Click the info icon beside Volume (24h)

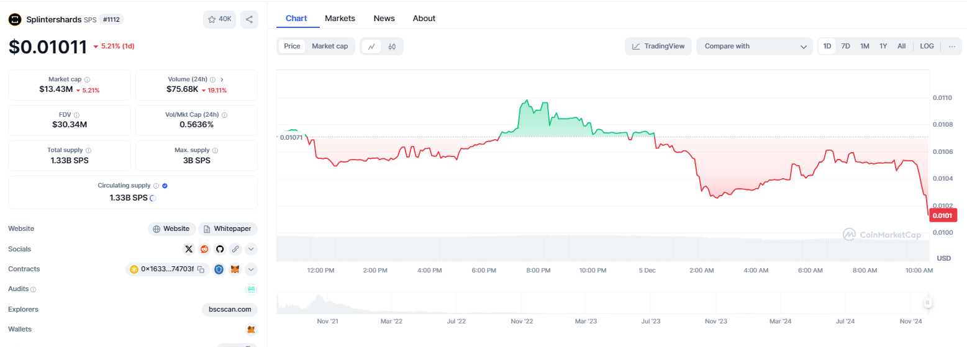tap(212, 79)
